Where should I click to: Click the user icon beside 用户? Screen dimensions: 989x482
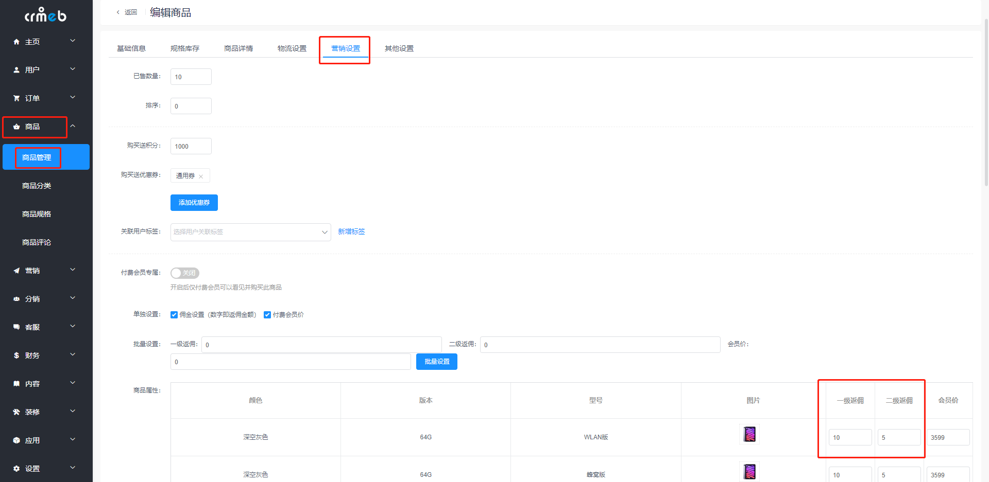coord(16,70)
